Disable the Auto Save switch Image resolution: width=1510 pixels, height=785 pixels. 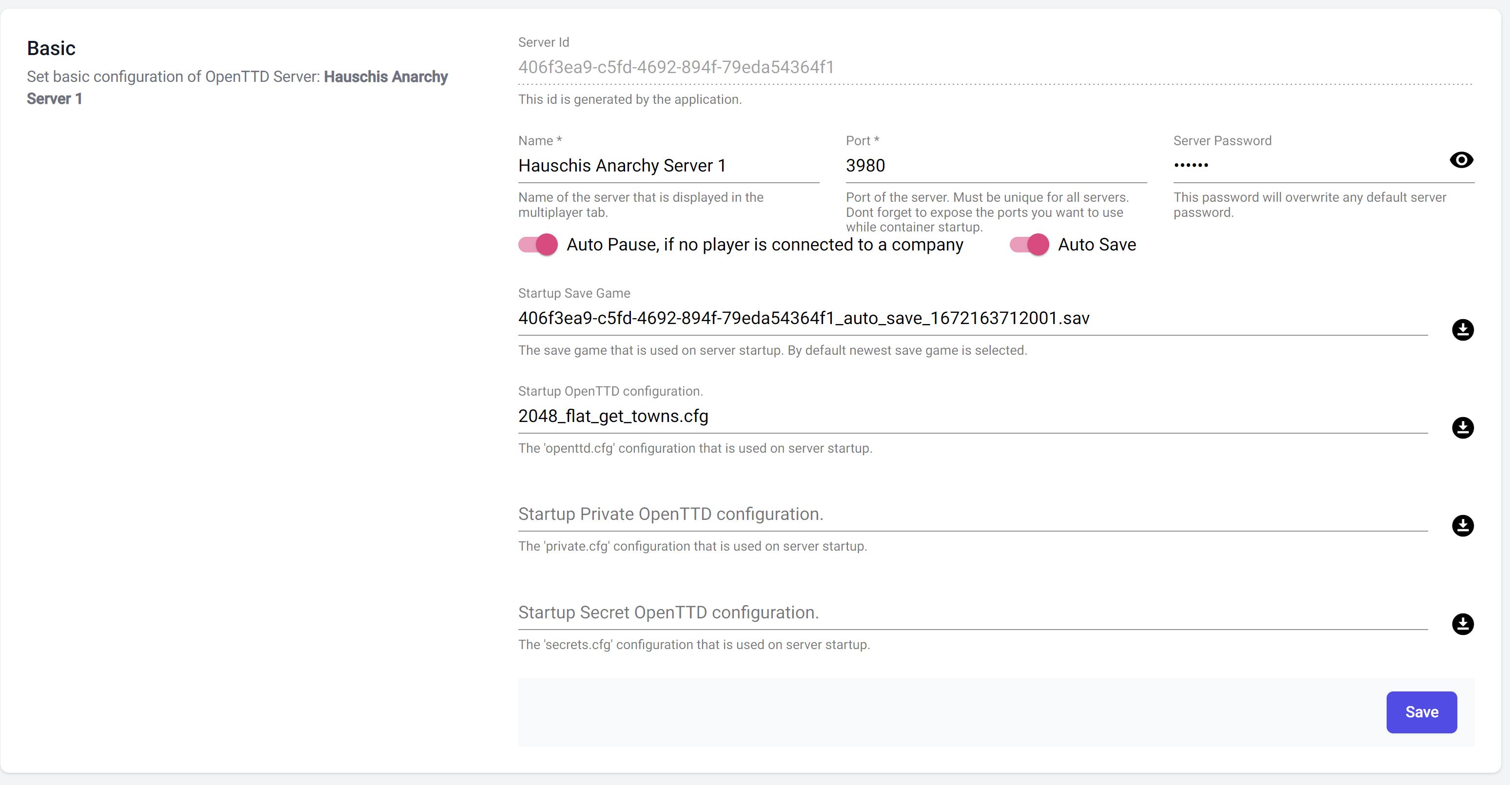(x=1029, y=244)
